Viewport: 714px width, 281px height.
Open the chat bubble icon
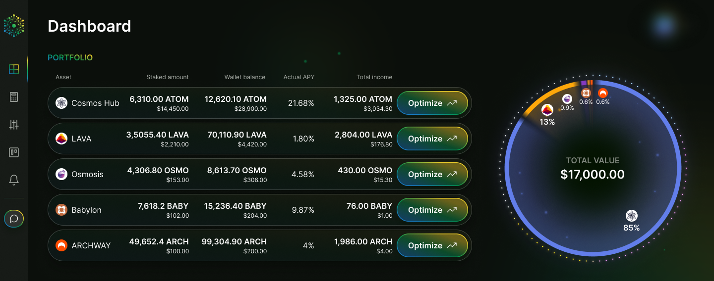tap(14, 218)
